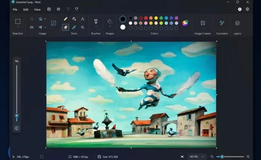Viewport: 261px width, 160px height.
Task: Open the Edit colors wheel
Action: point(185,23)
